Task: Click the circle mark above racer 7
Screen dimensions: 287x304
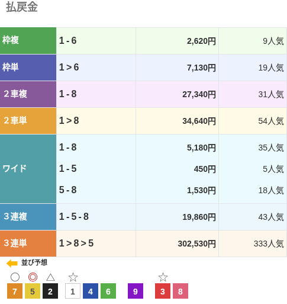Action: (15, 277)
